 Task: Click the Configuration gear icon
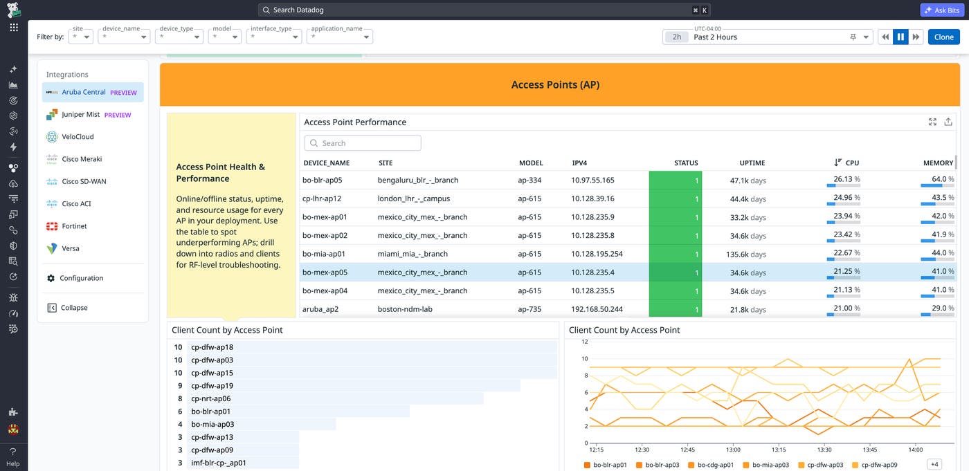(51, 278)
